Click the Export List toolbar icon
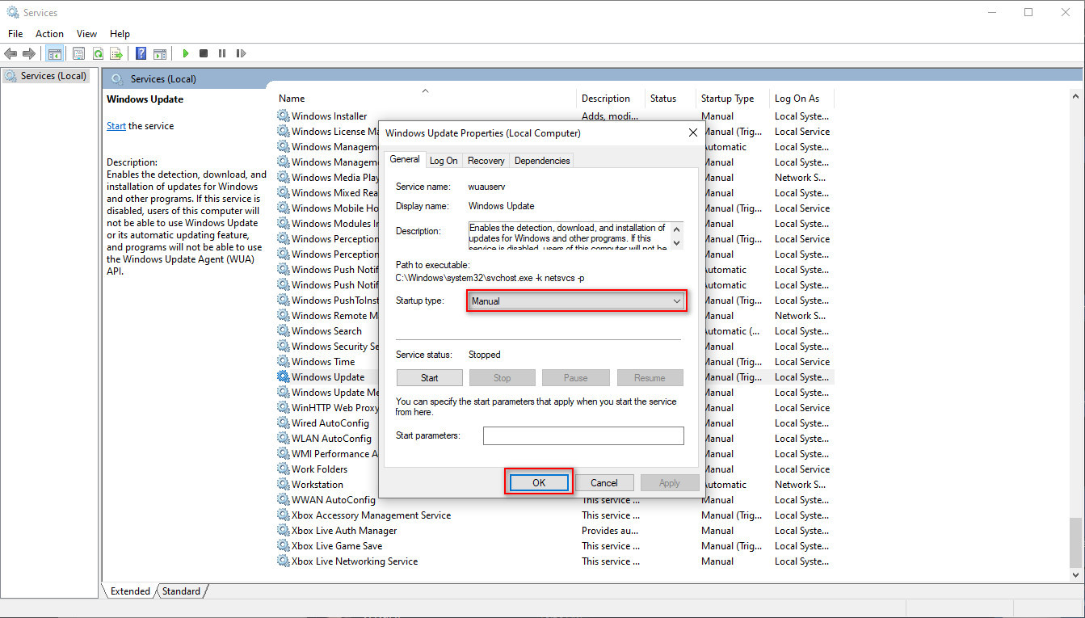Viewport: 1085px width, 618px height. pos(116,53)
